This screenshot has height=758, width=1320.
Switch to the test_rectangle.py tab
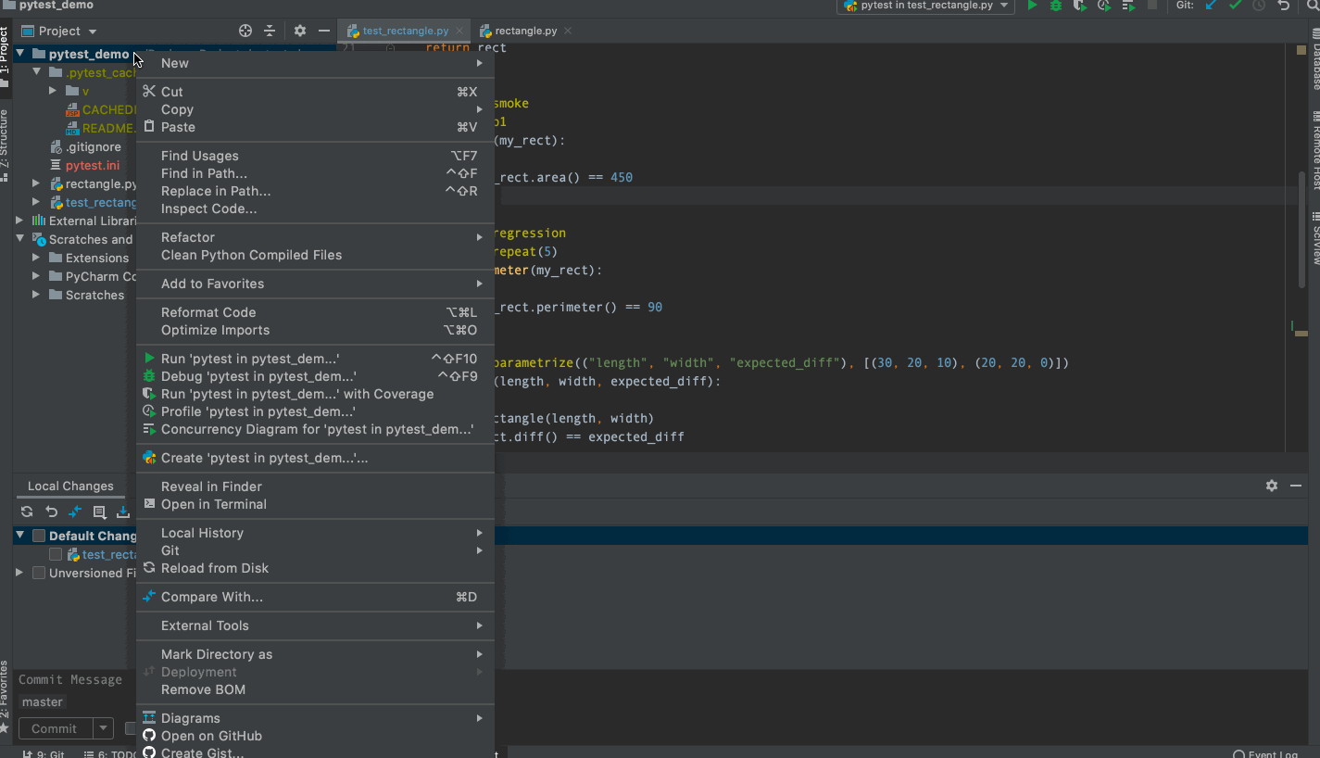(405, 31)
